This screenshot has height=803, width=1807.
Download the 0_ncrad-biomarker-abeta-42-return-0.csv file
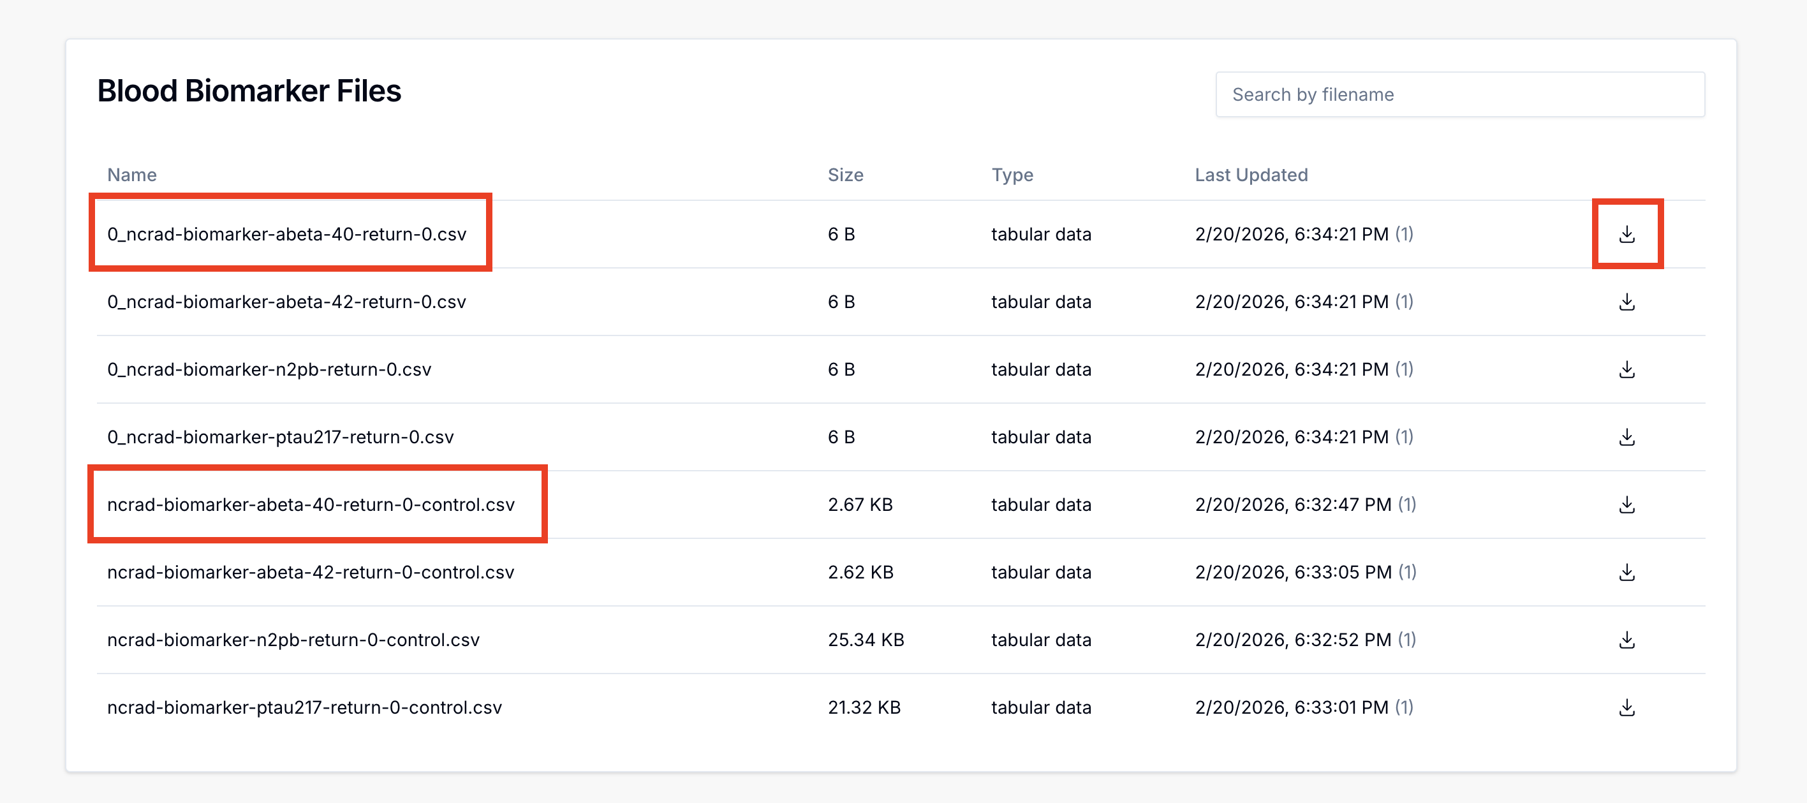[x=1627, y=302]
